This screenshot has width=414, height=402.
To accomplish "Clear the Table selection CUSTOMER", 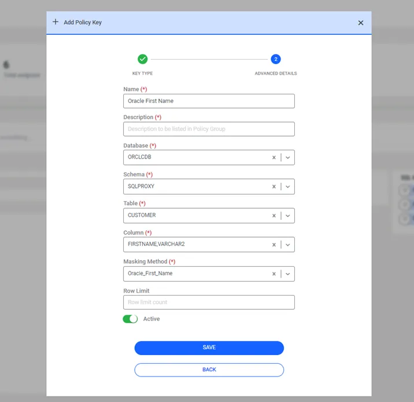I will pos(274,216).
